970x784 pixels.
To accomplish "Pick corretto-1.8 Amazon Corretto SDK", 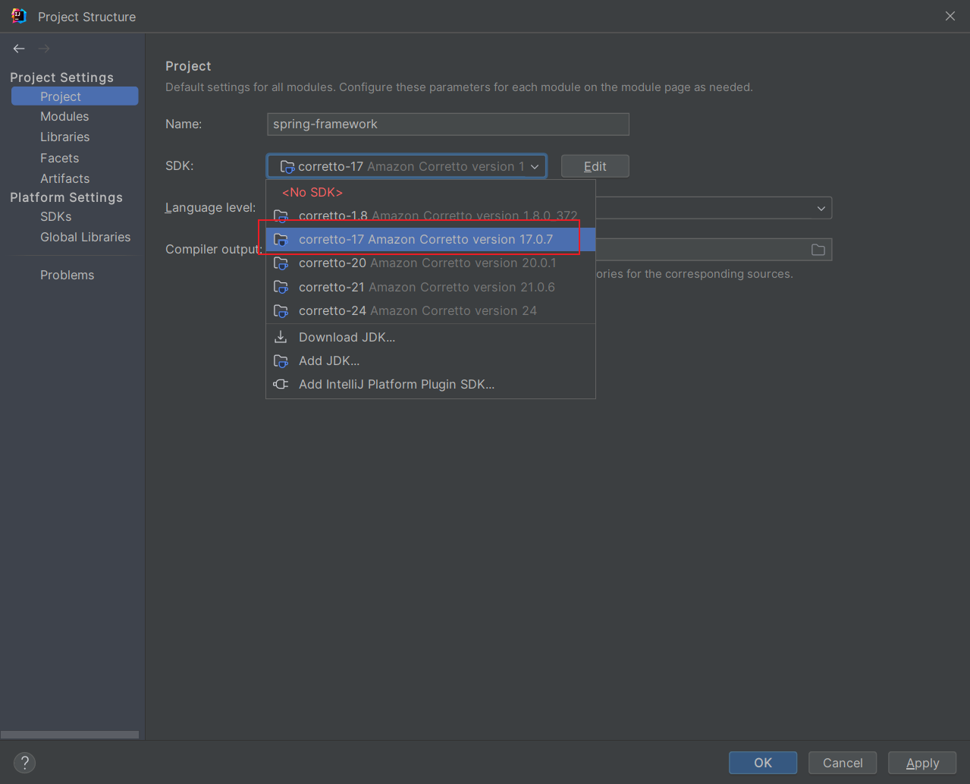I will click(x=437, y=216).
